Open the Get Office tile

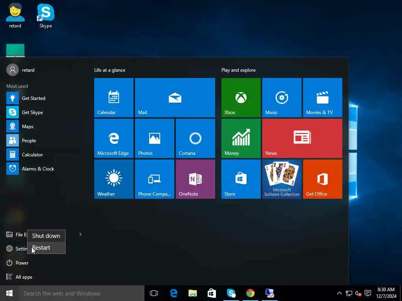coord(323,179)
